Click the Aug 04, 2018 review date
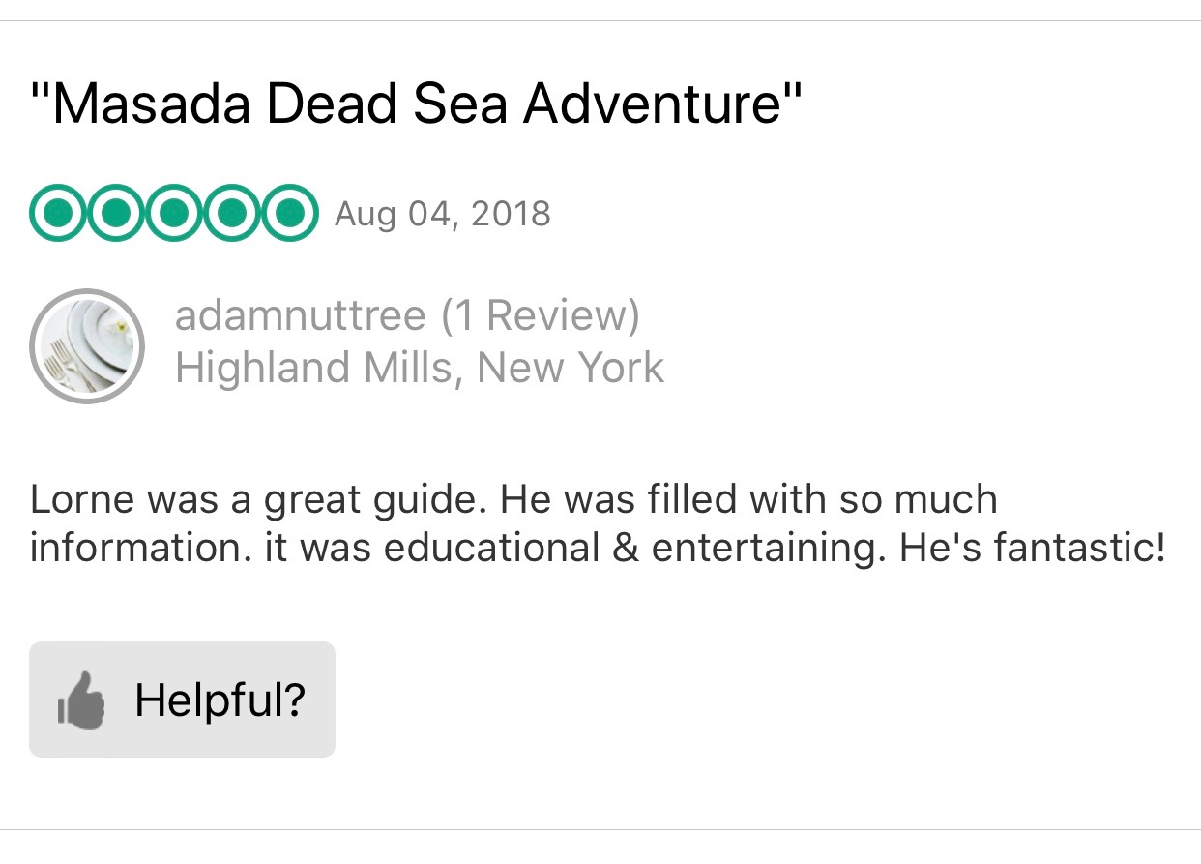 (442, 213)
